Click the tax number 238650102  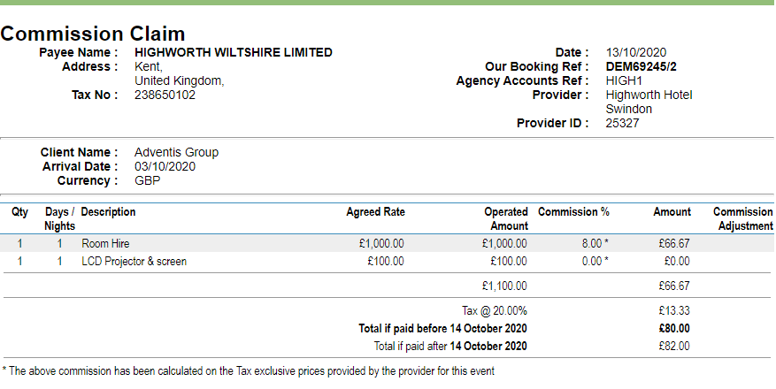pyautogui.click(x=165, y=95)
